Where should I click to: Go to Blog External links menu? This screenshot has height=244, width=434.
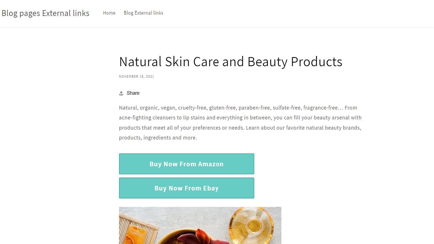coord(143,13)
